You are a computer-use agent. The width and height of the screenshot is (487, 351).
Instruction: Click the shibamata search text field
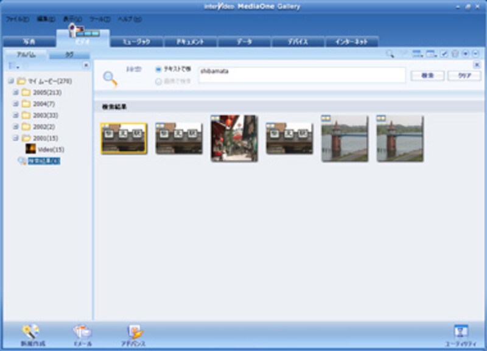click(x=302, y=75)
